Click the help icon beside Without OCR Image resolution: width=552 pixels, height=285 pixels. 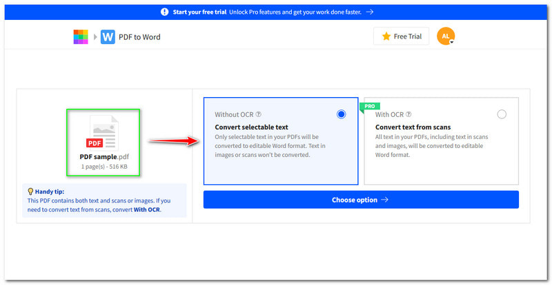258,114
